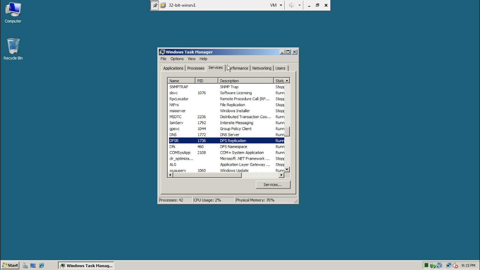Click the 9:15 PM clock

pyautogui.click(x=468, y=265)
